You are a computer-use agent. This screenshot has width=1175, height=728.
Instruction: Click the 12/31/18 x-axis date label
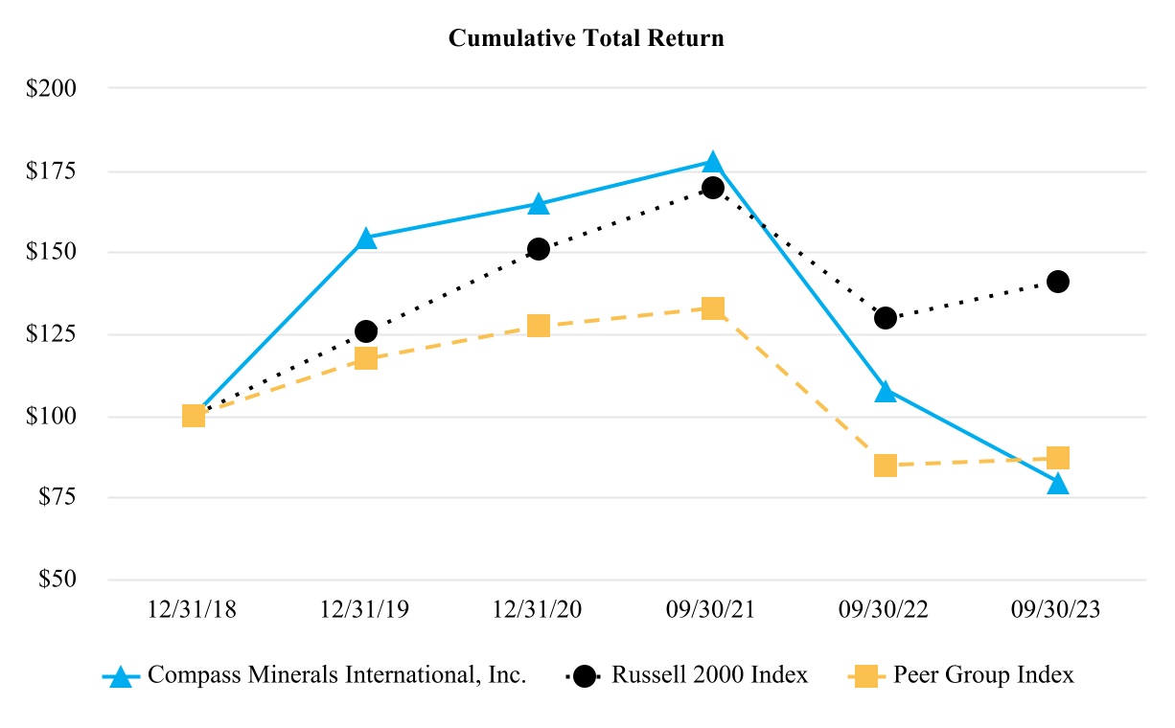194,610
